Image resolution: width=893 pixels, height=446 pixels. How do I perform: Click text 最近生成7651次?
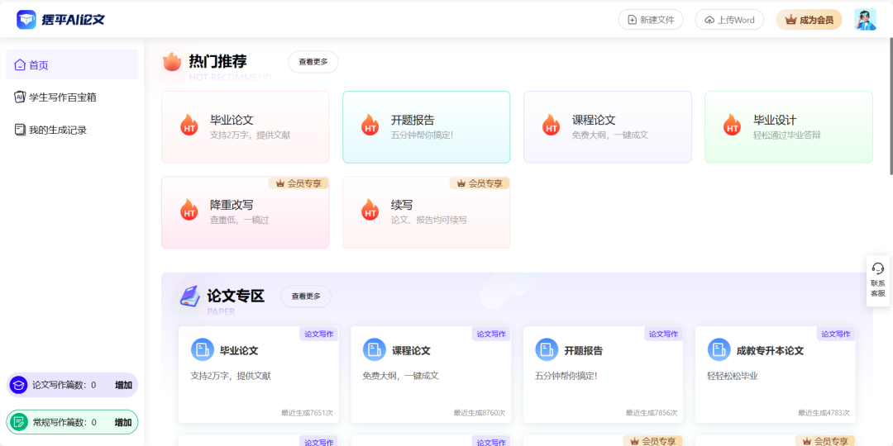307,412
